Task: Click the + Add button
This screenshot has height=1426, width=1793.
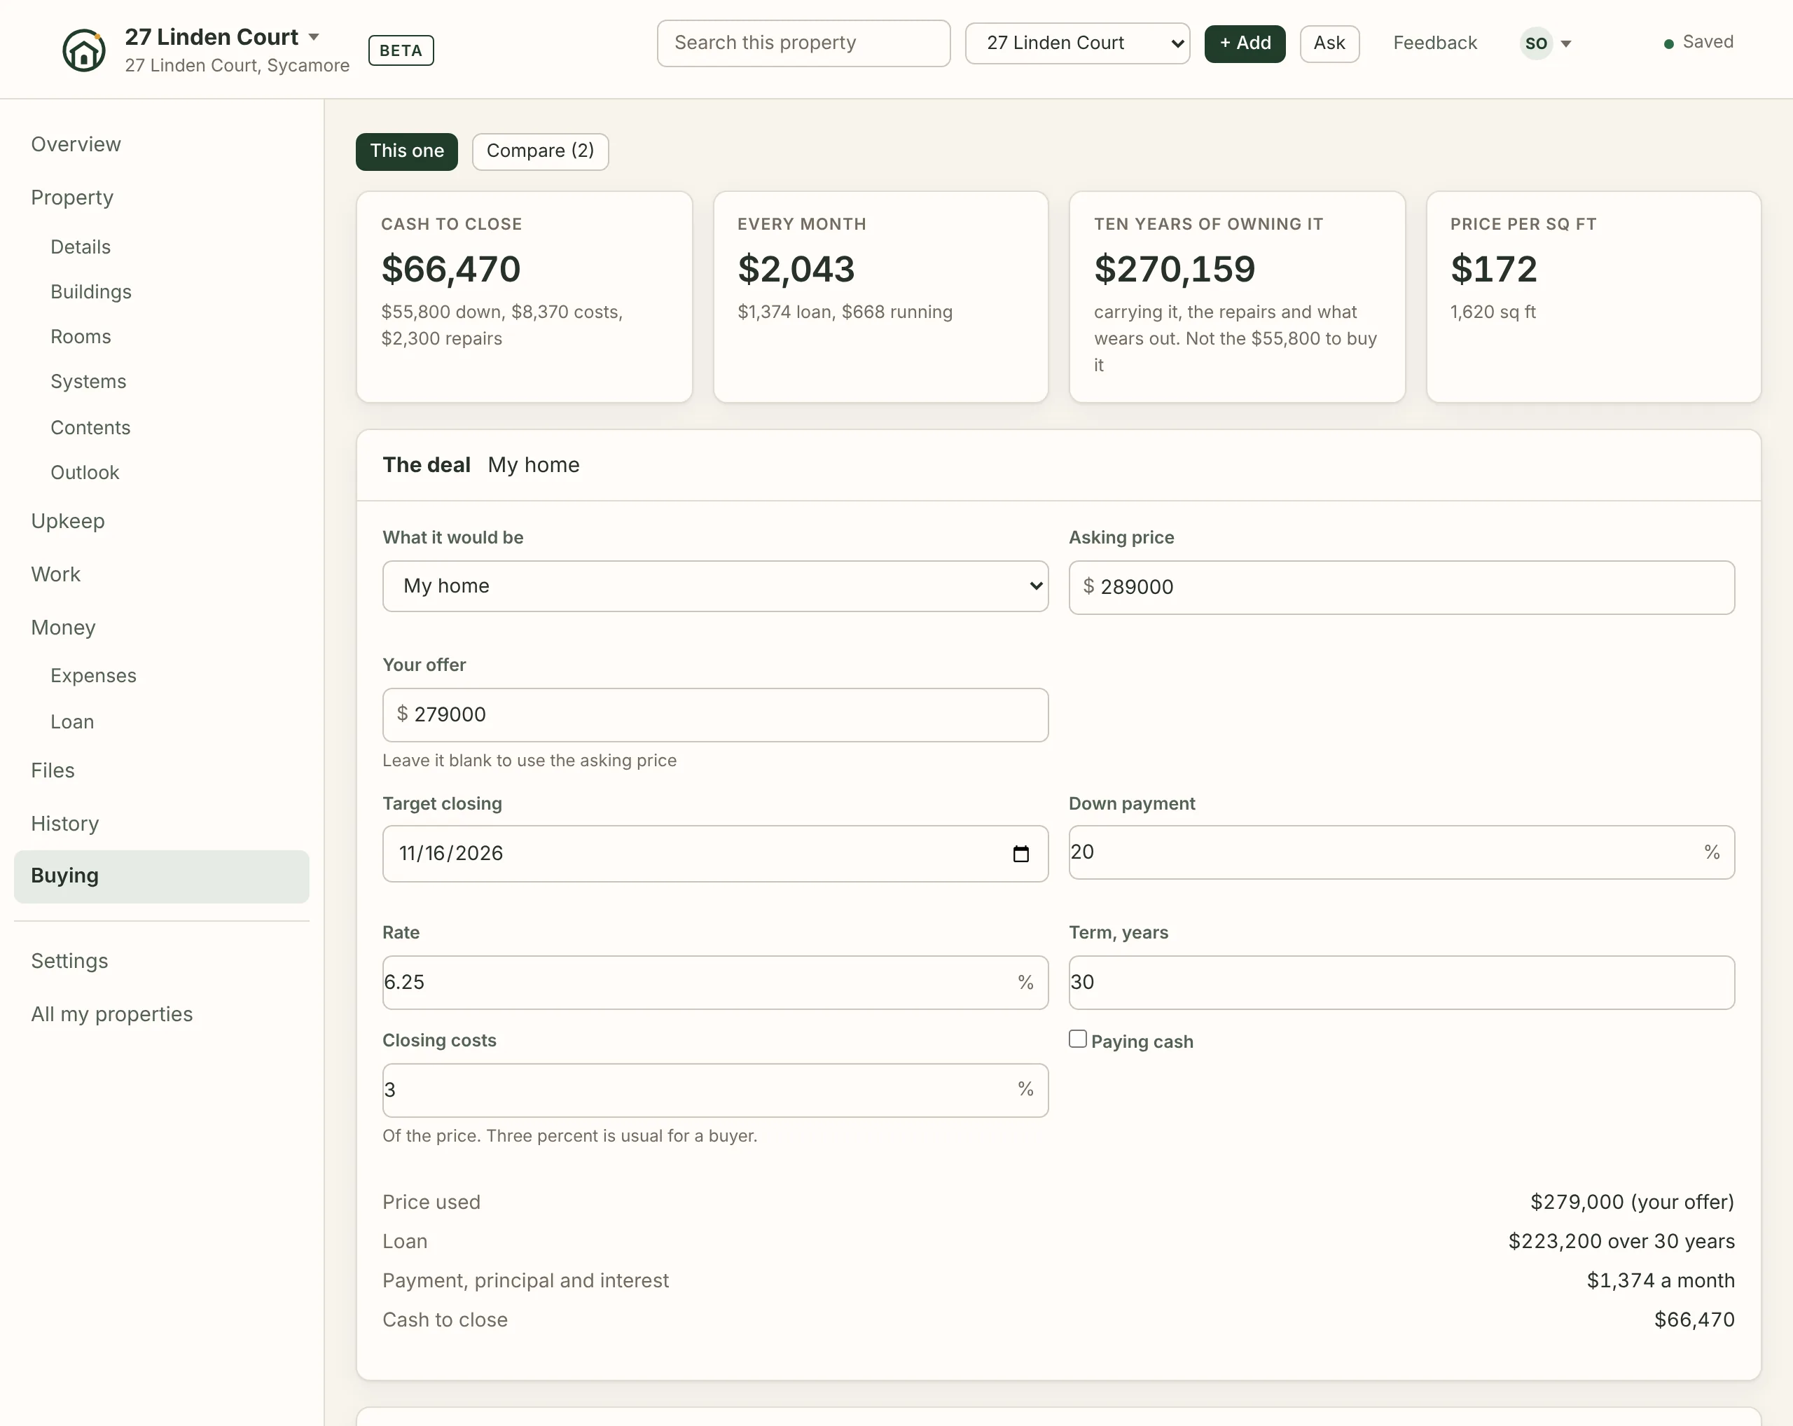Action: 1245,43
